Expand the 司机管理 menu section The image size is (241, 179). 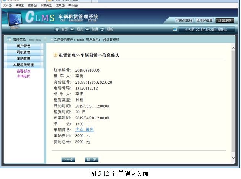click(x=23, y=52)
